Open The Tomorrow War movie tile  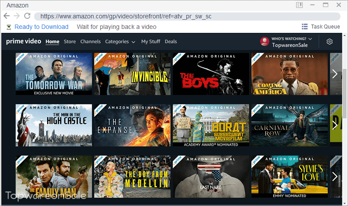point(54,74)
